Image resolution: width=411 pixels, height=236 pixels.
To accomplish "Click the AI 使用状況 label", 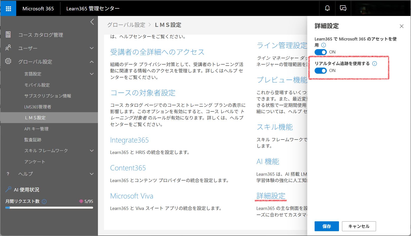I will pyautogui.click(x=27, y=190).
